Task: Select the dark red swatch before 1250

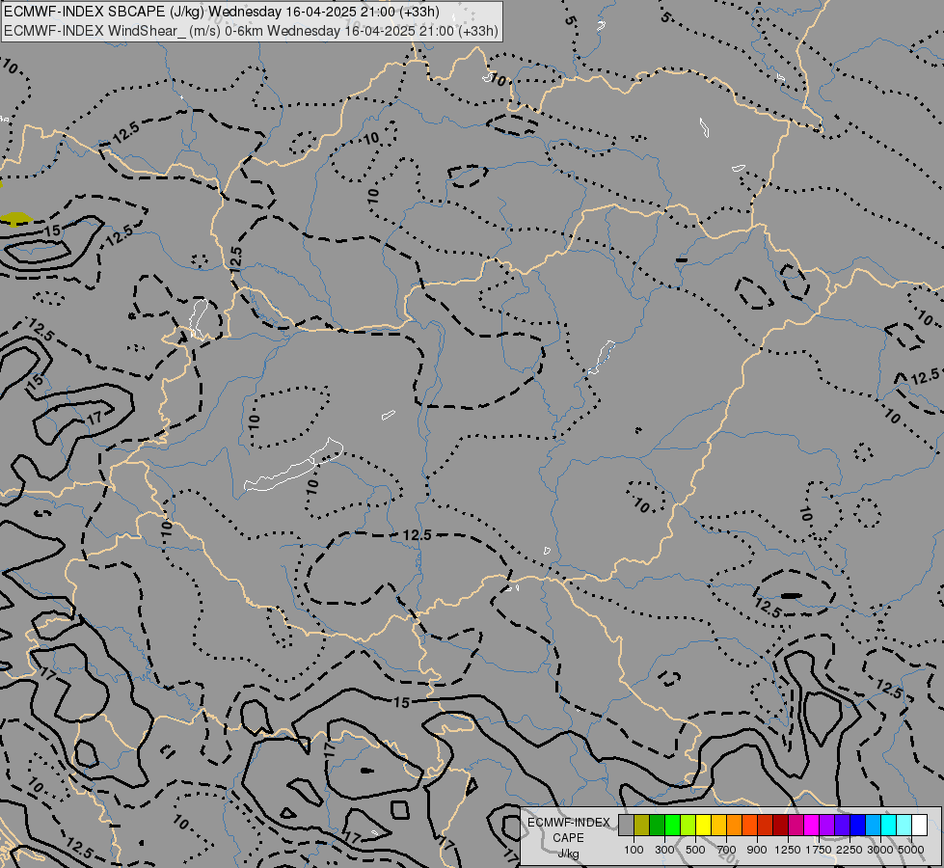Action: point(780,826)
